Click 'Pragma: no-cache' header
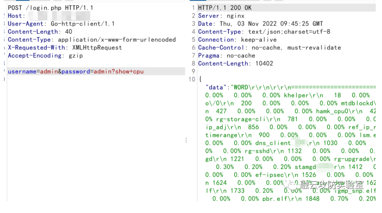This screenshot has width=382, height=213. coord(227,56)
